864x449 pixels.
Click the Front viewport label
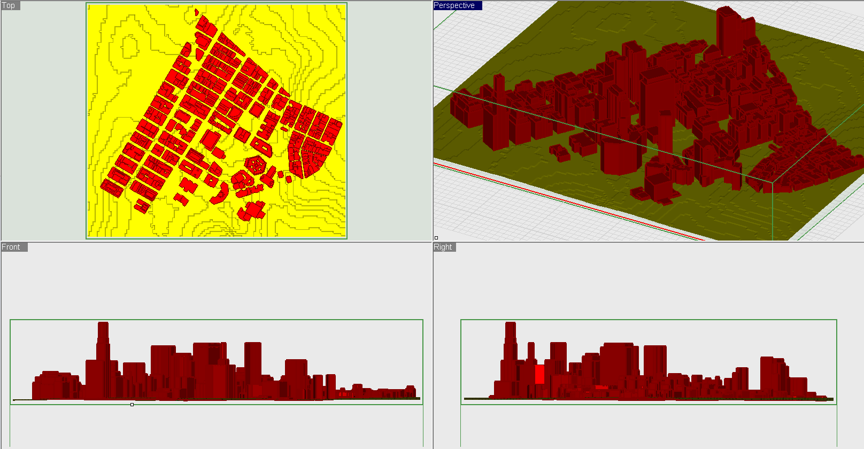pos(14,247)
